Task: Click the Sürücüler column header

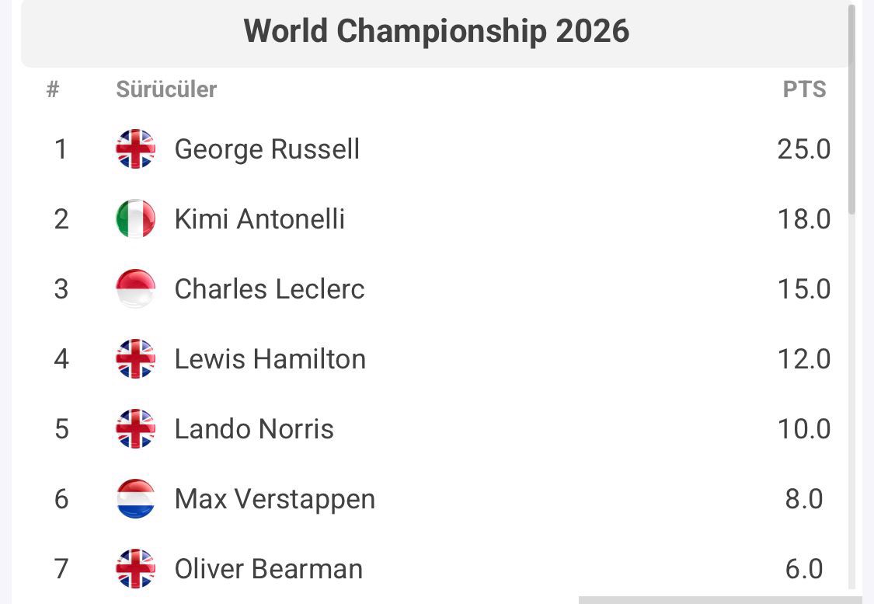Action: [166, 89]
